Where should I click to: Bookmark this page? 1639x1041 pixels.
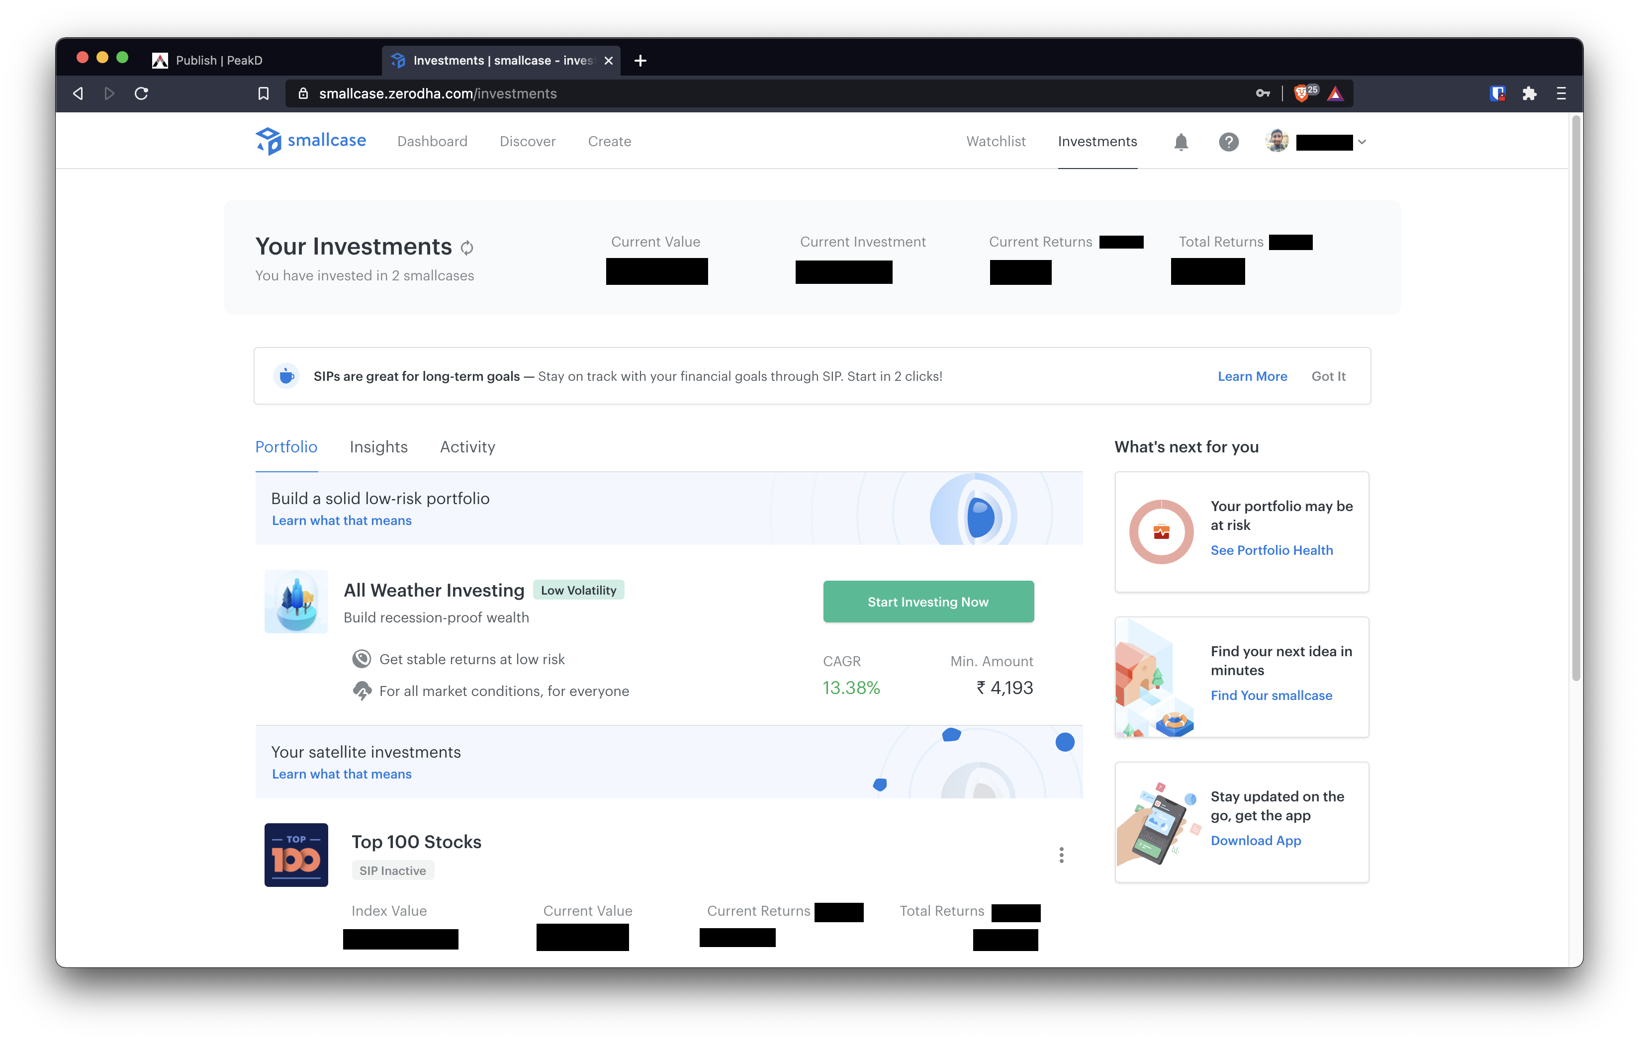tap(264, 93)
